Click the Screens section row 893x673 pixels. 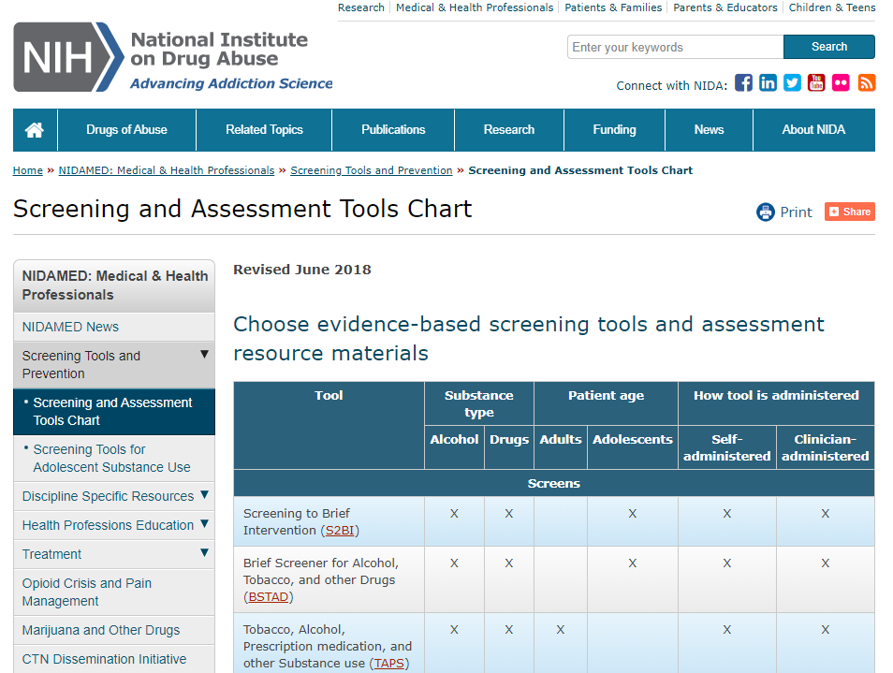click(x=553, y=483)
